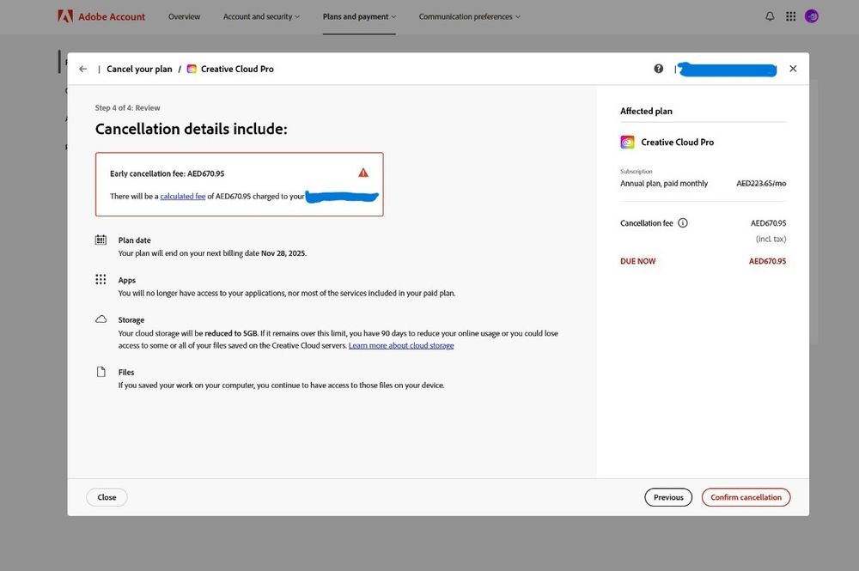Click 'Cancel your plan' breadcrumb text

coord(139,69)
